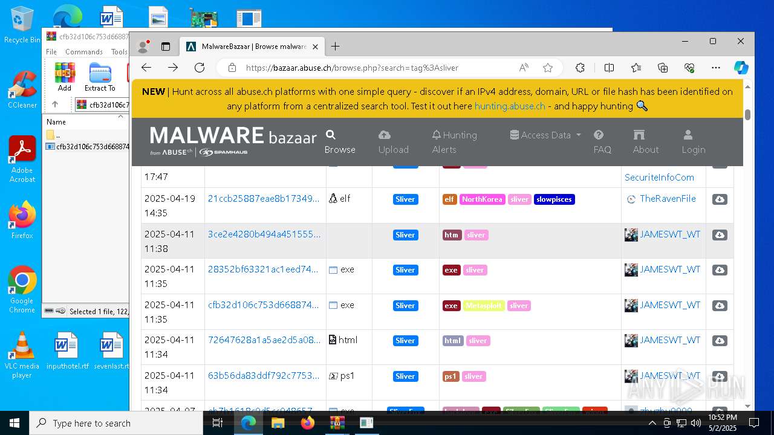774x435 pixels.
Task: Show hidden system tray icons
Action: 652,423
